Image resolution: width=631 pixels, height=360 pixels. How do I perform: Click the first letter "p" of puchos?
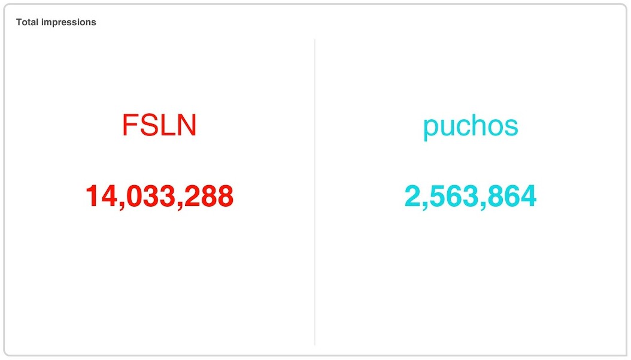click(430, 128)
